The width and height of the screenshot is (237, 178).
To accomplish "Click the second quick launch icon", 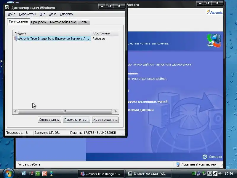I will click(x=31, y=174).
